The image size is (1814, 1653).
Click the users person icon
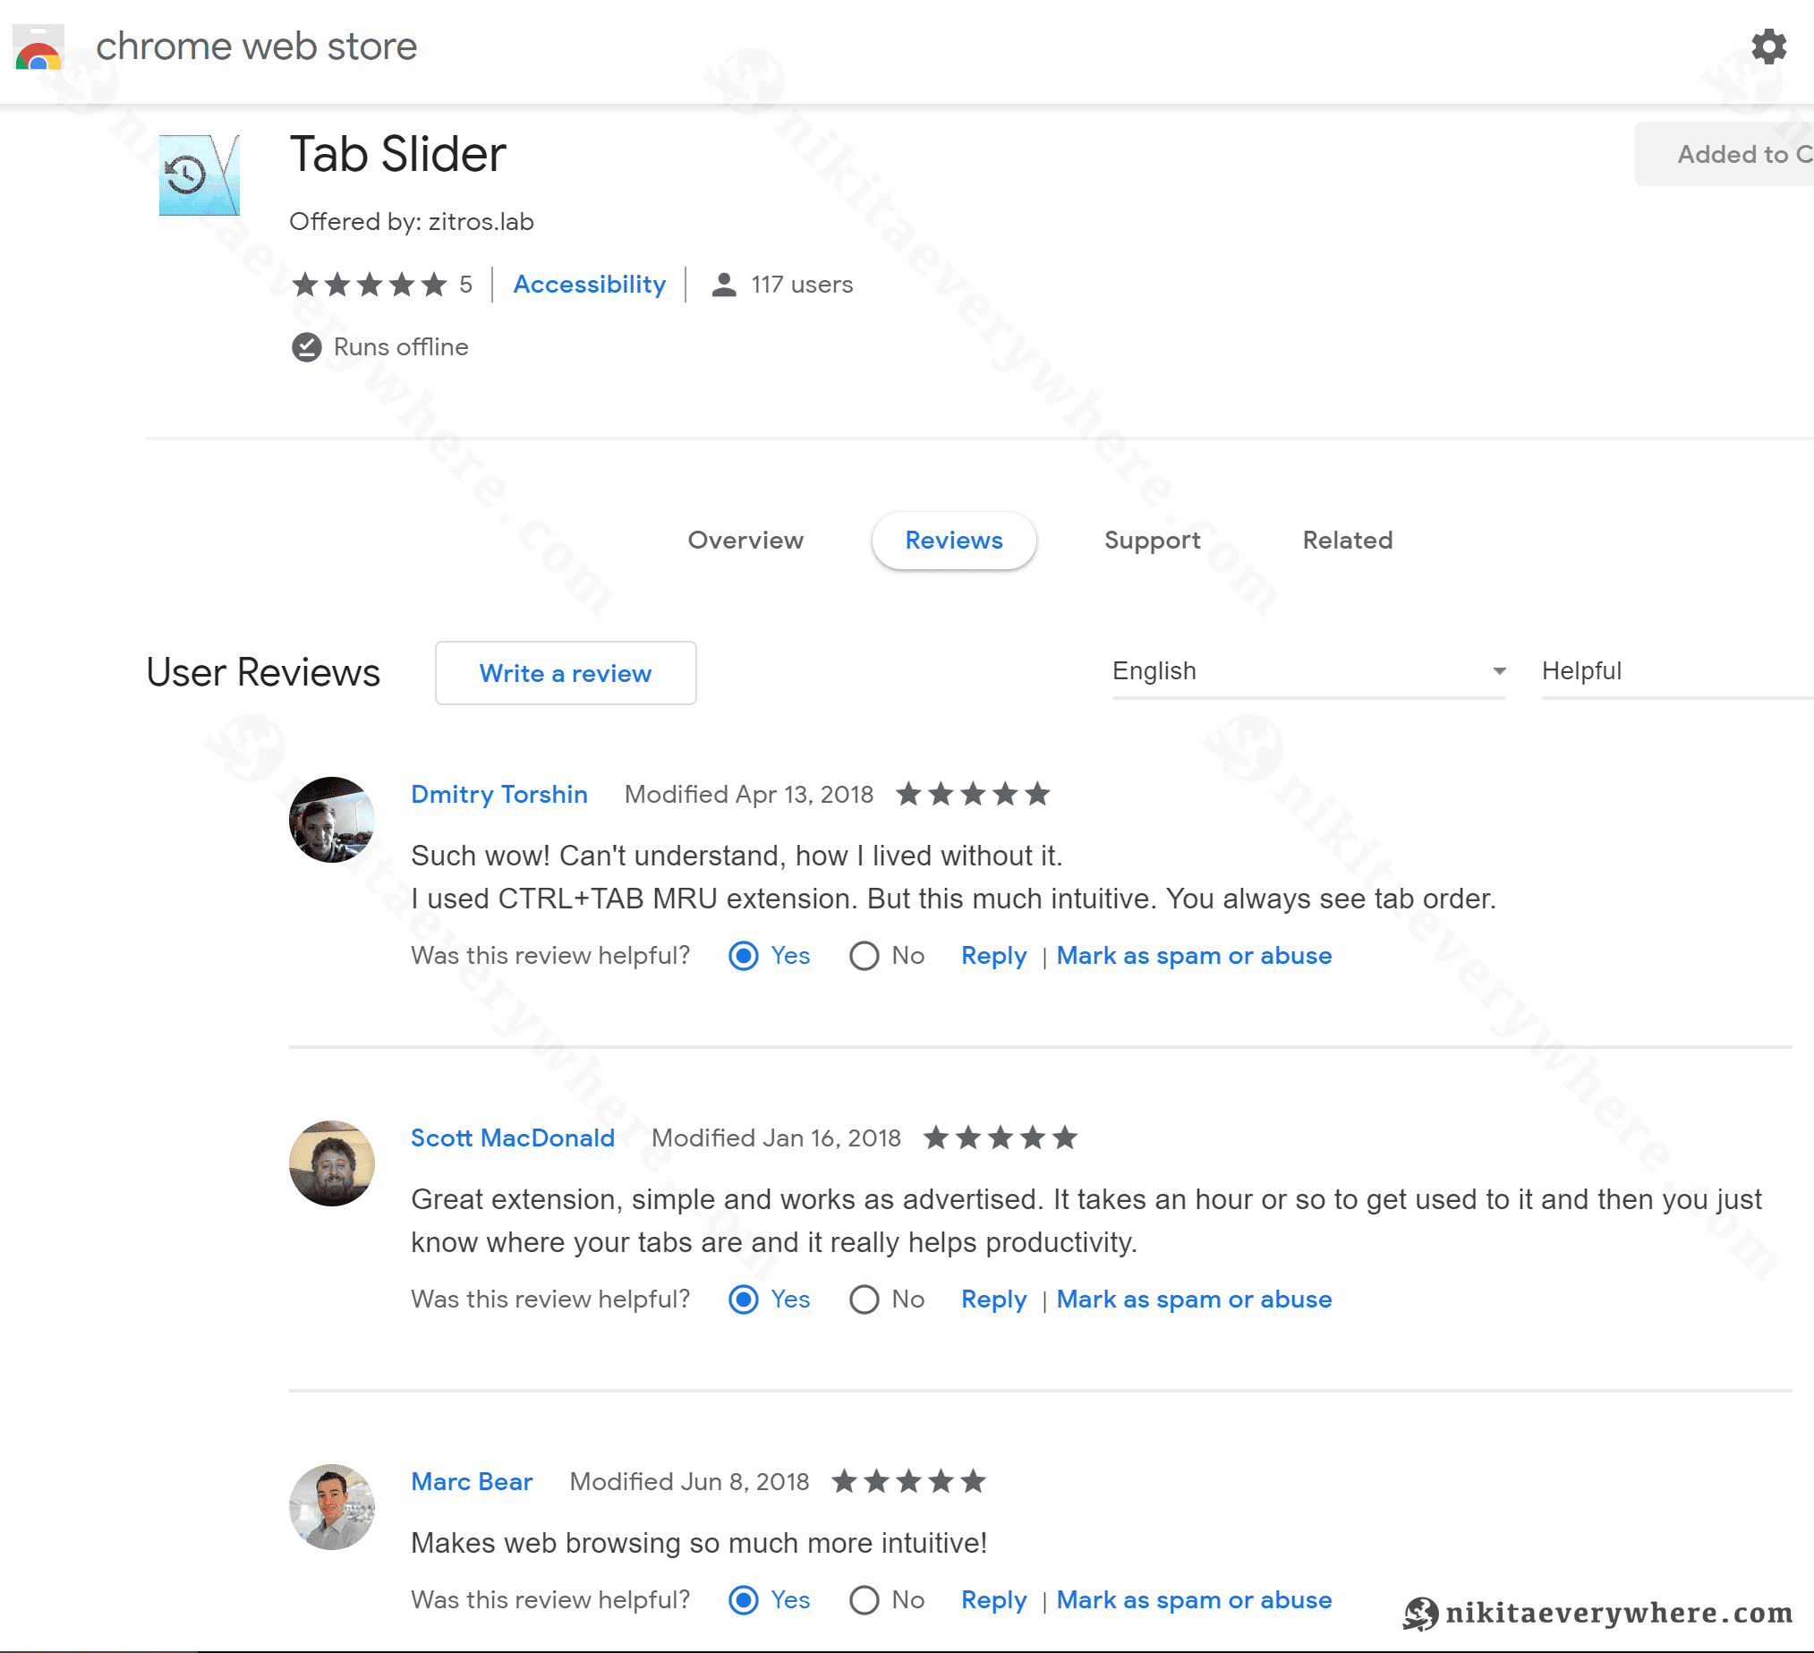[x=723, y=285]
